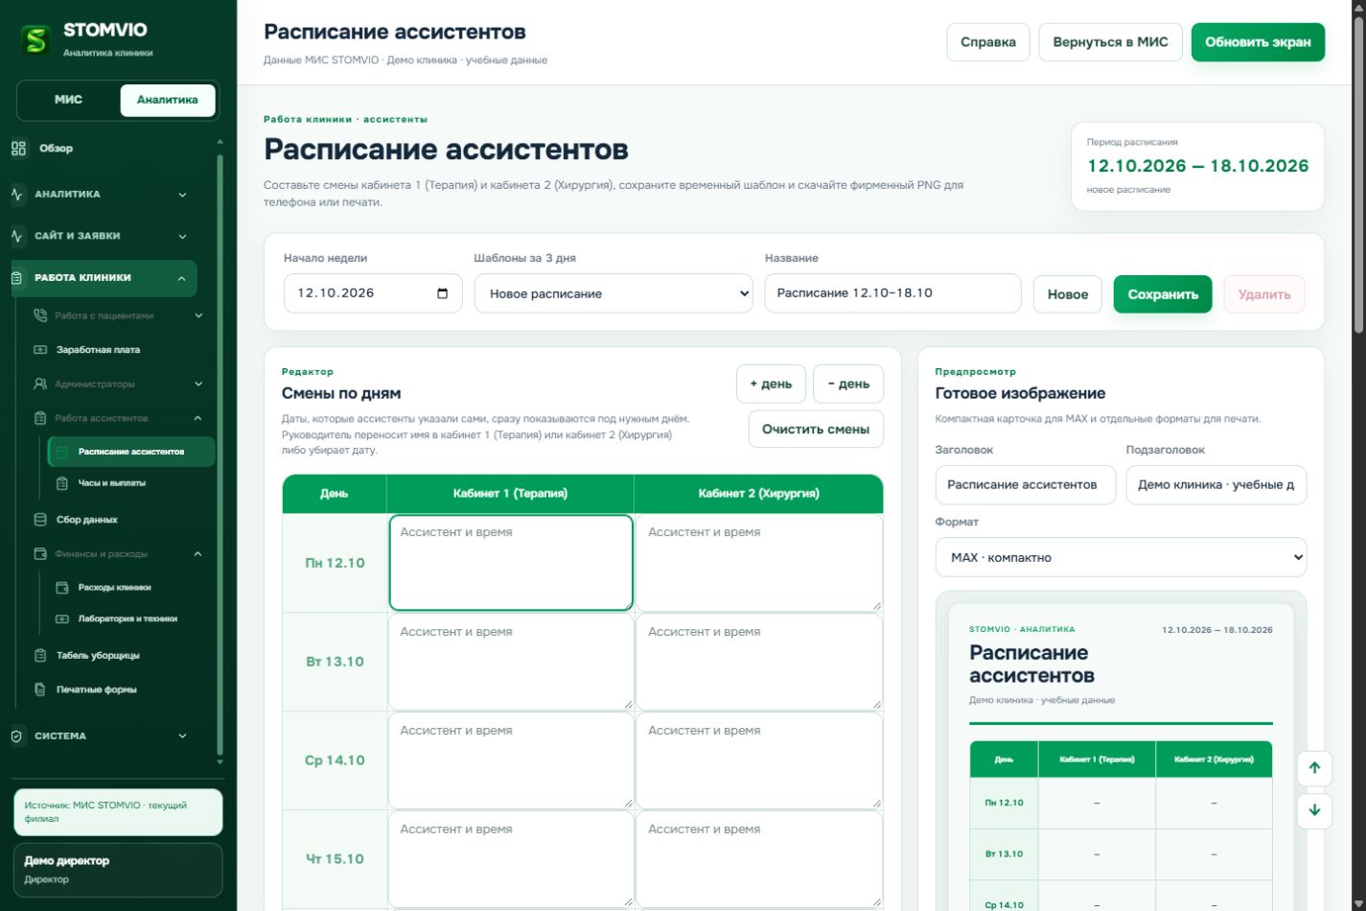Click the Расписание ассистентов calendar icon
This screenshot has width=1366, height=911.
pos(62,452)
